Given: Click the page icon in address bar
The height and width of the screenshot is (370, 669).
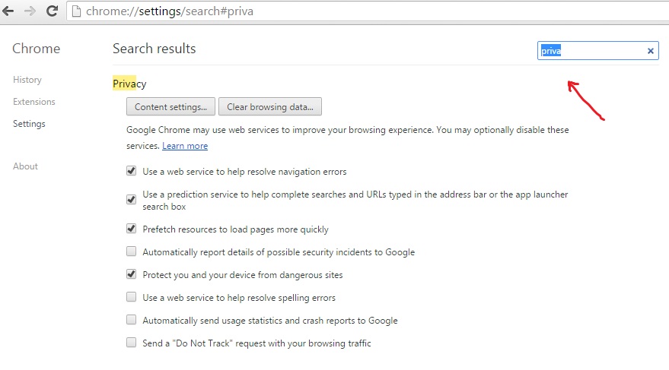Looking at the screenshot, I should [x=76, y=11].
